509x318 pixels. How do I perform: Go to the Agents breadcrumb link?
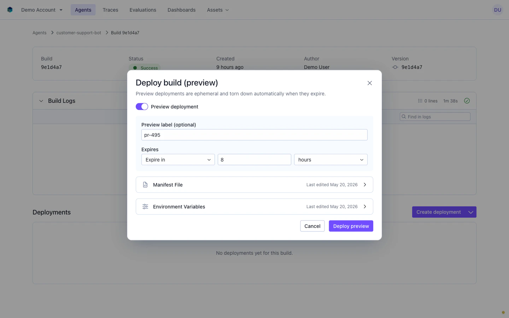[x=40, y=33]
